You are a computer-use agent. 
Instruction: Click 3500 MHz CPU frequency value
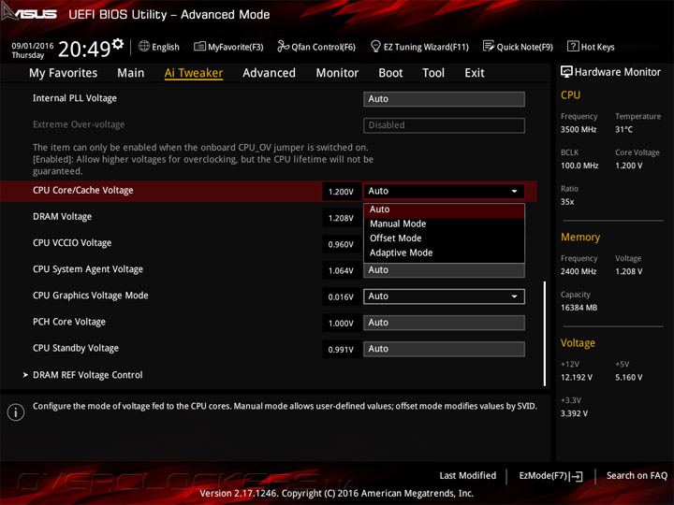tap(579, 130)
